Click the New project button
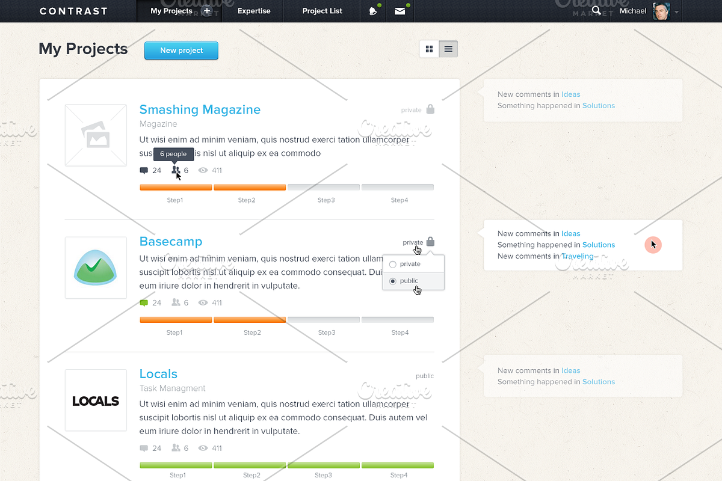Viewport: 722px width, 481px height. [x=181, y=51]
